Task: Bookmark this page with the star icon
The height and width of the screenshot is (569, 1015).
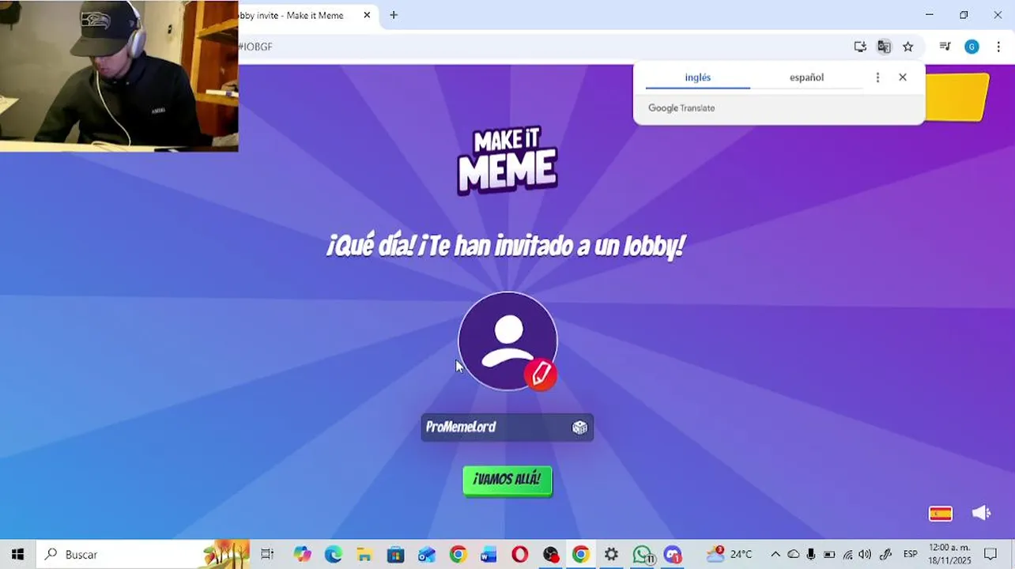Action: 907,47
